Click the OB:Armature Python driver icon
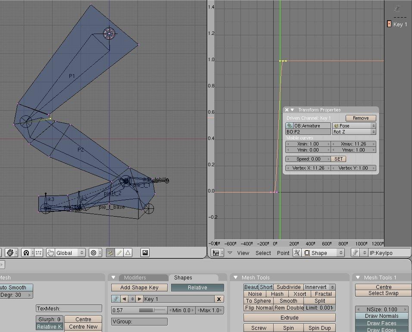This screenshot has width=412, height=332. point(289,126)
